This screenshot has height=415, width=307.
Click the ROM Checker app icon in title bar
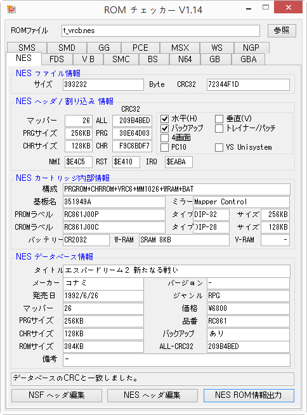pos(11,10)
